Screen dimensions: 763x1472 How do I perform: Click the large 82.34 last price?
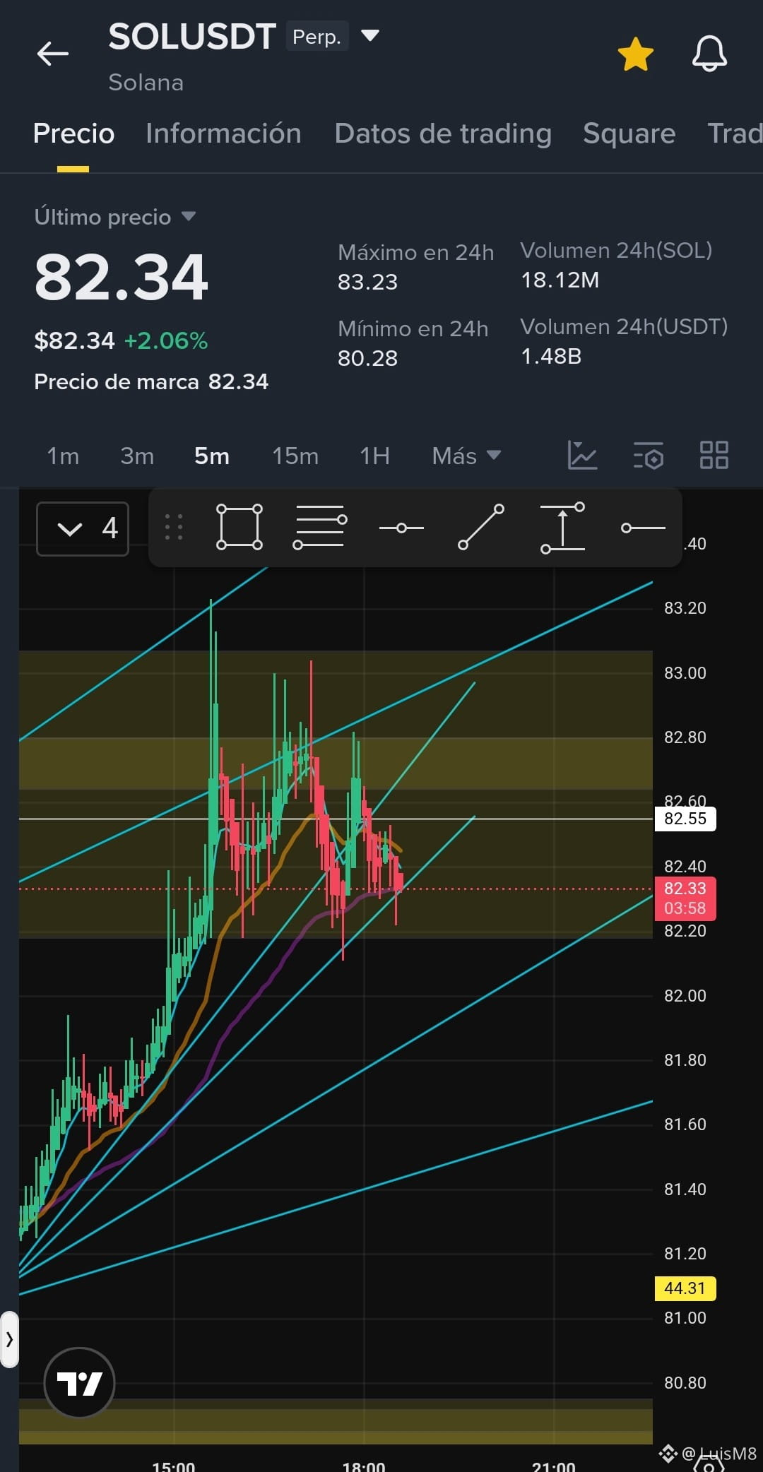[x=121, y=278]
